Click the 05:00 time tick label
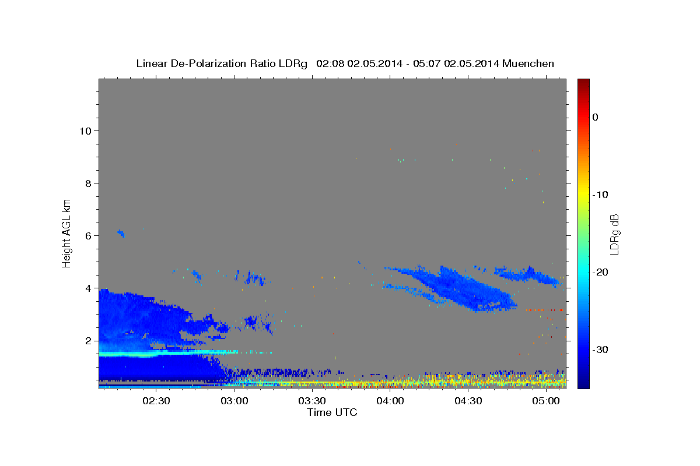 click(546, 401)
